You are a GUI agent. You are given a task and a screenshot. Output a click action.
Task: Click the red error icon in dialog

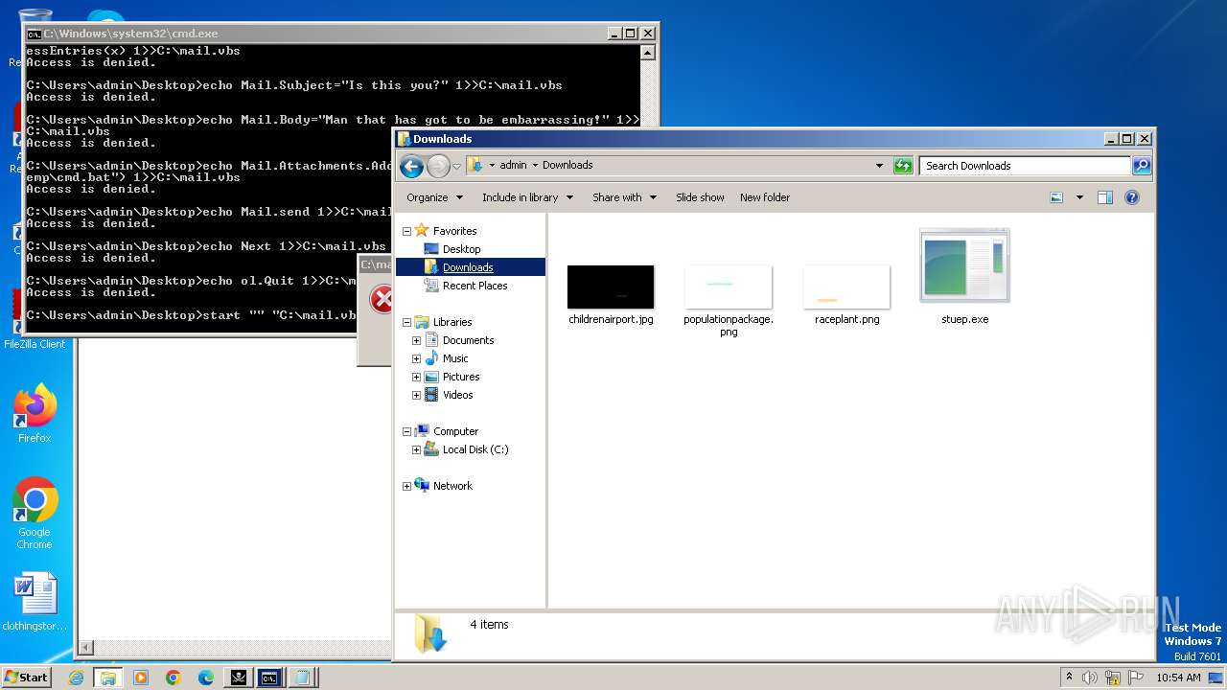tap(382, 300)
